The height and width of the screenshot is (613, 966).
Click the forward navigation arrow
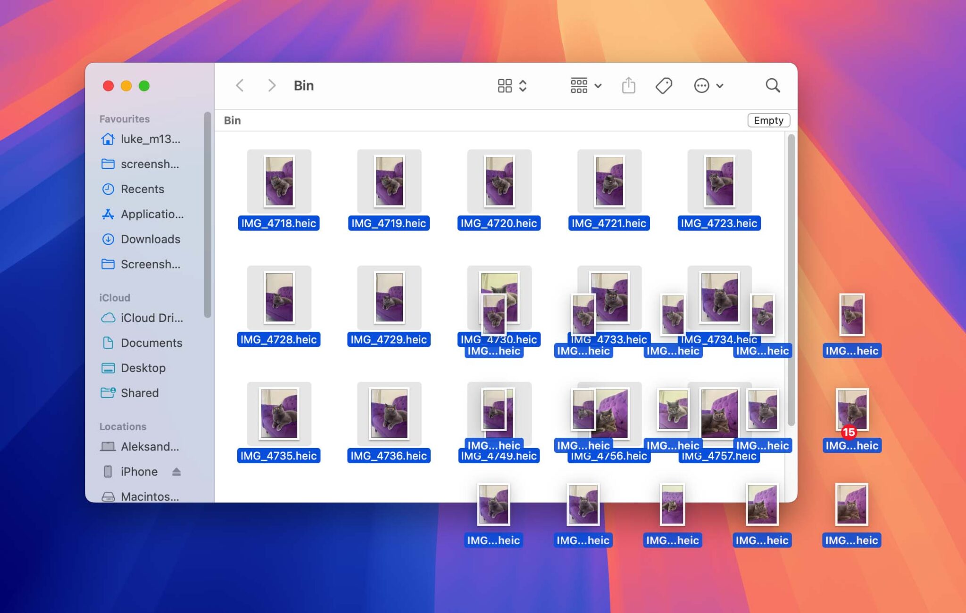(x=271, y=85)
